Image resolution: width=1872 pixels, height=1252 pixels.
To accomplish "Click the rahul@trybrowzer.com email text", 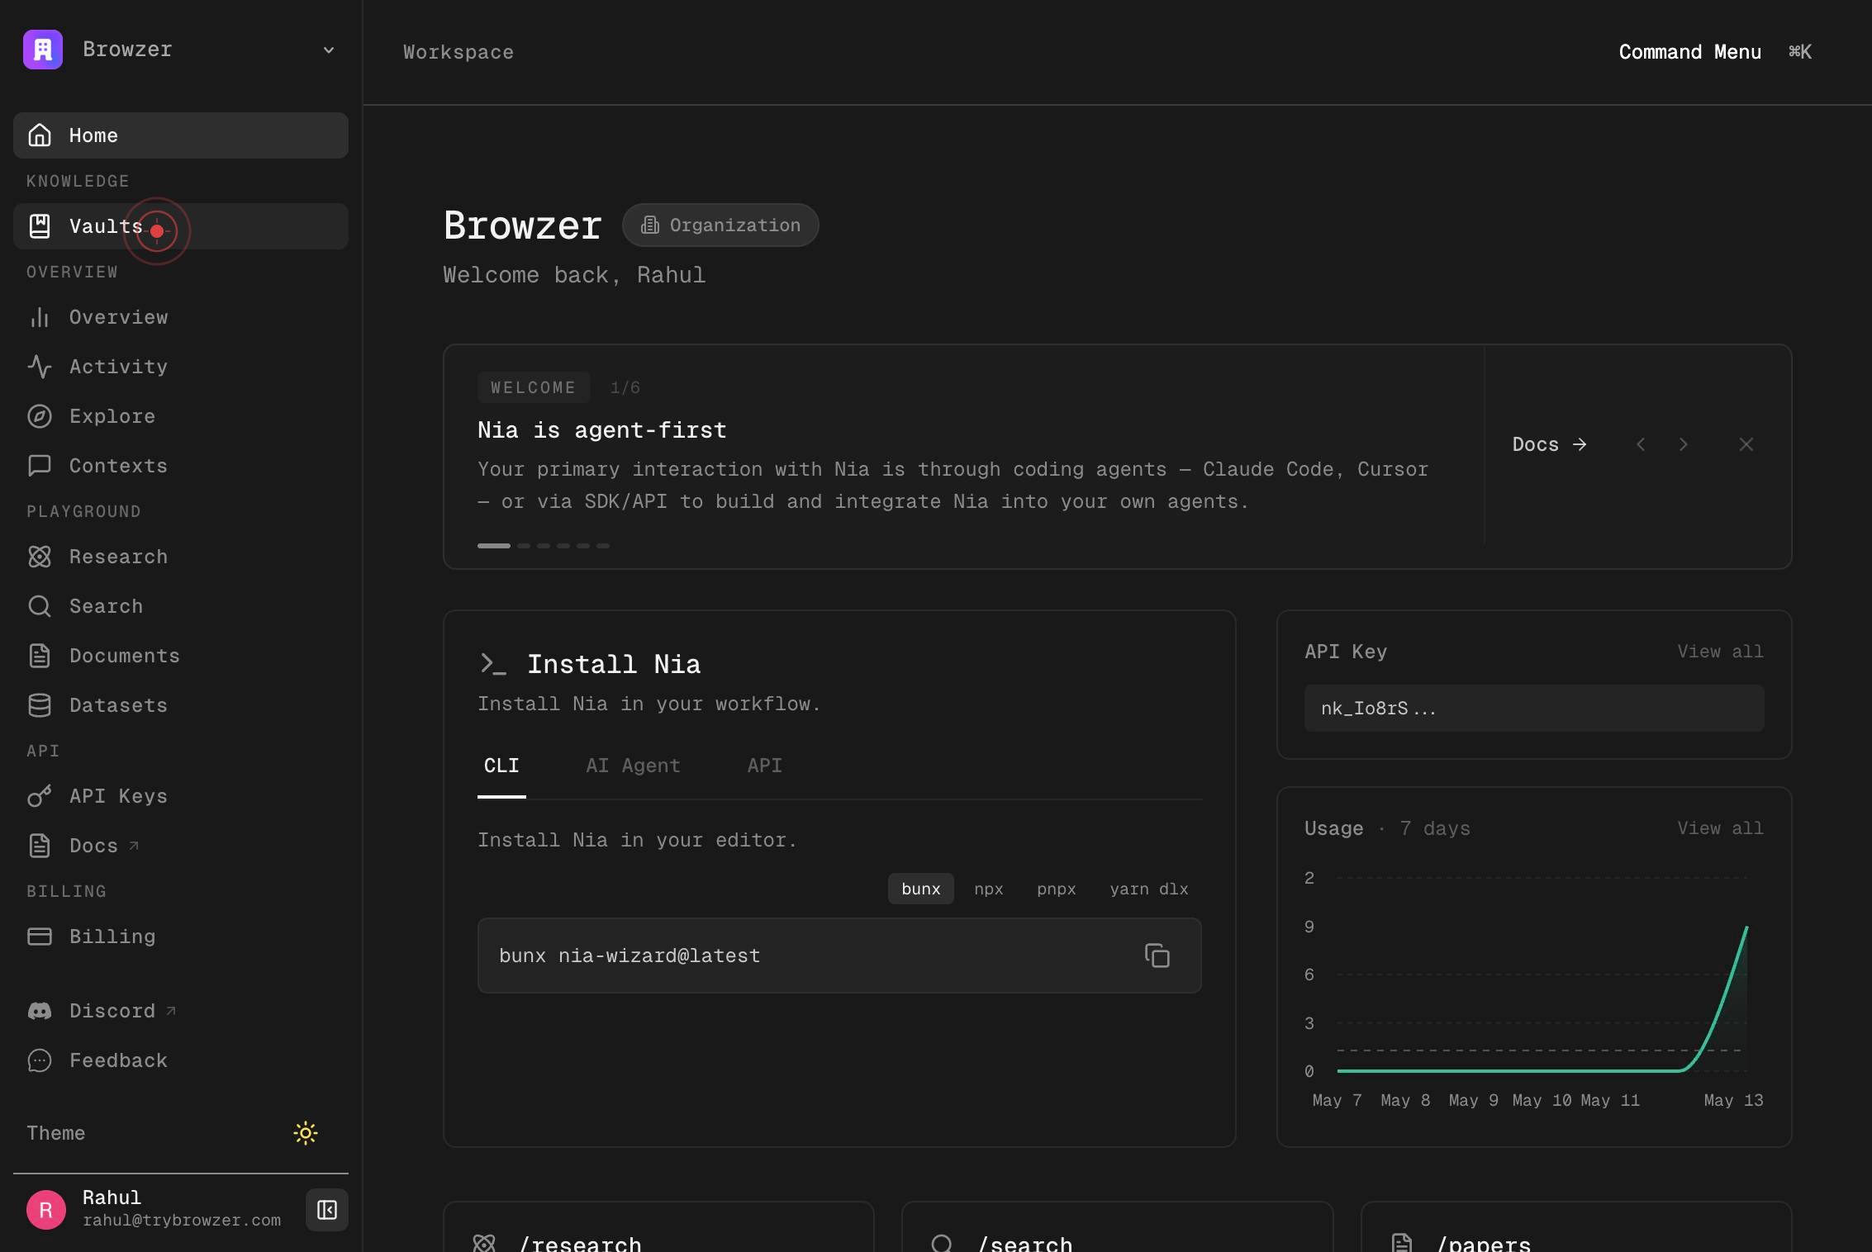I will [182, 1220].
